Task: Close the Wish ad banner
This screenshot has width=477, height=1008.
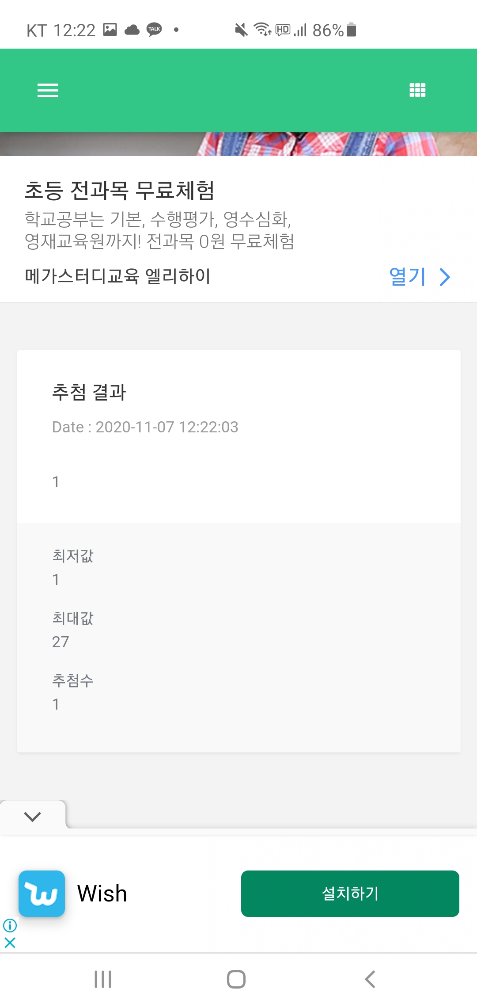Action: pyautogui.click(x=10, y=943)
